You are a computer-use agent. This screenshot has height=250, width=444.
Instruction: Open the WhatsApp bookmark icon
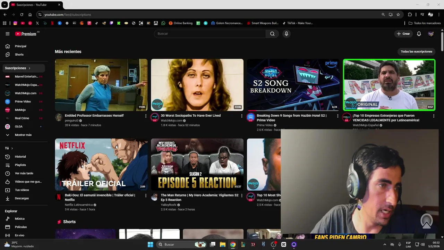[163, 23]
